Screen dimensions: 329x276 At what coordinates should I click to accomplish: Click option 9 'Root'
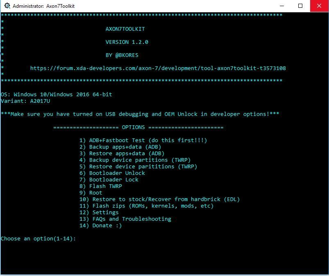pos(91,193)
